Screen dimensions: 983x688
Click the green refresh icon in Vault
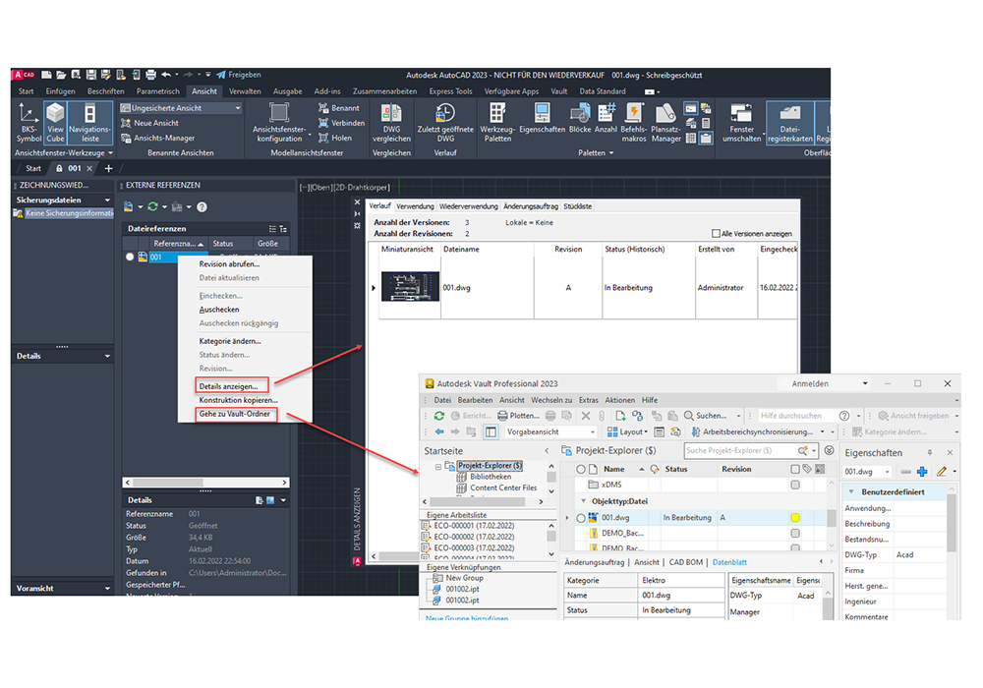438,416
